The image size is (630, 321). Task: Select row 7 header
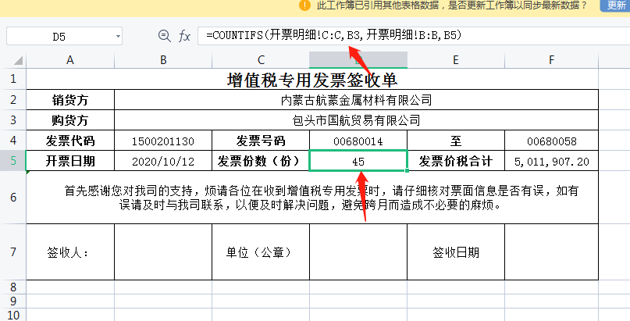(12, 252)
